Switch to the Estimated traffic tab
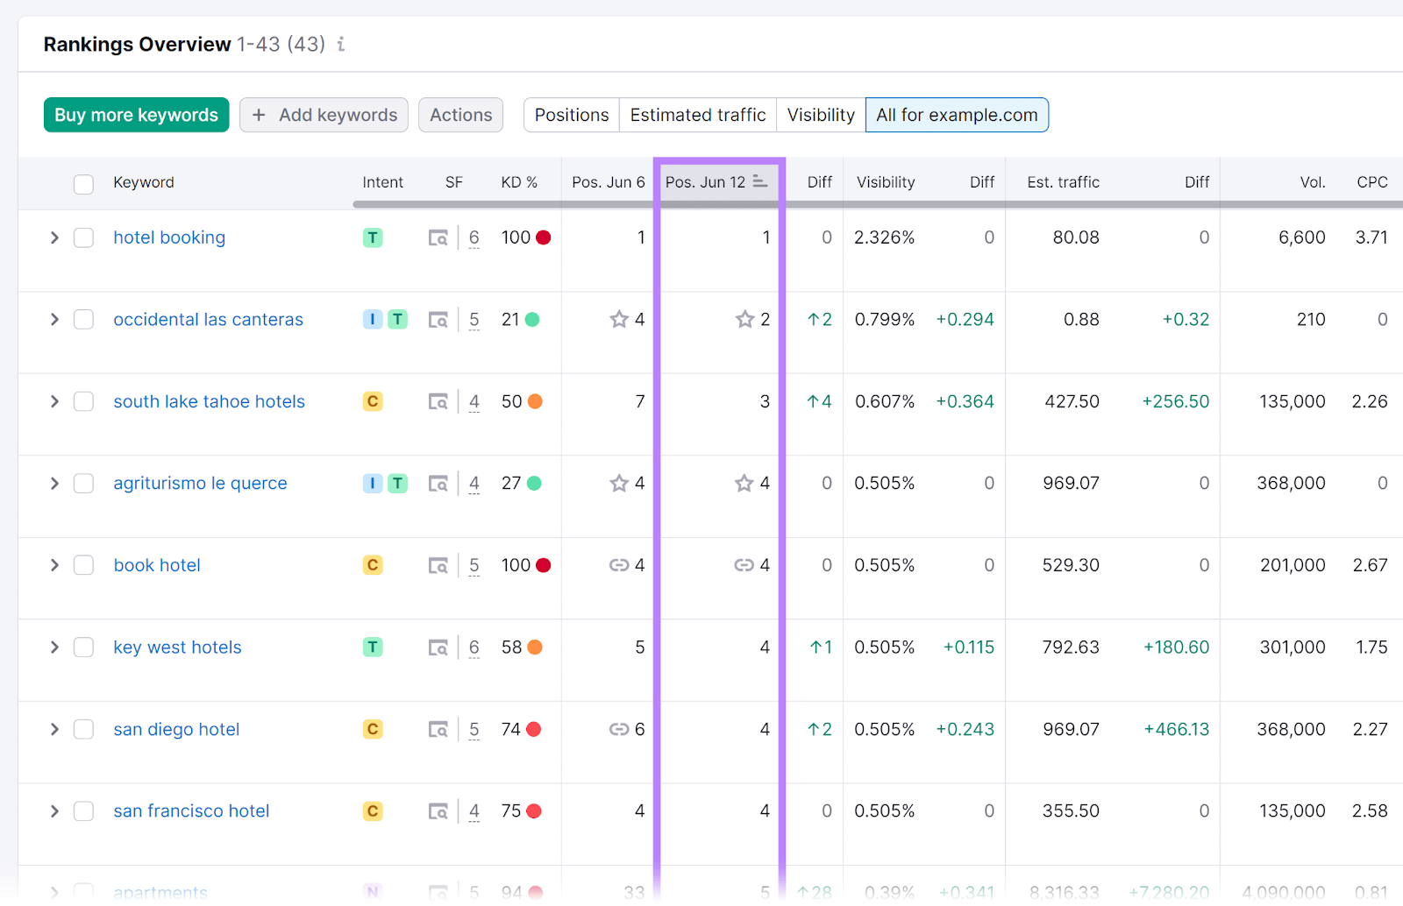The image size is (1403, 906). tap(697, 115)
